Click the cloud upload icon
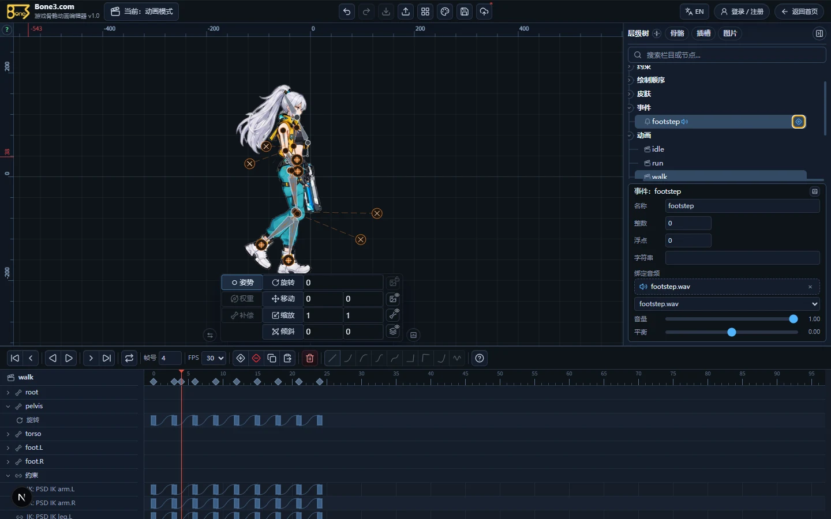 [484, 12]
